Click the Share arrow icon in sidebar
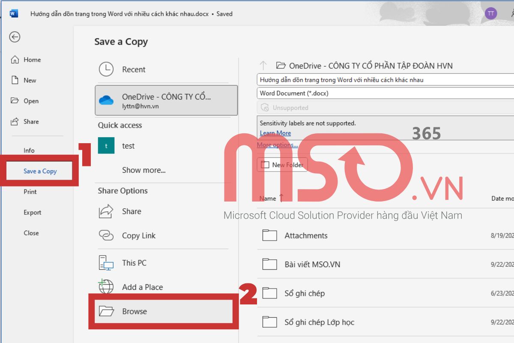514x343 pixels. 15,121
